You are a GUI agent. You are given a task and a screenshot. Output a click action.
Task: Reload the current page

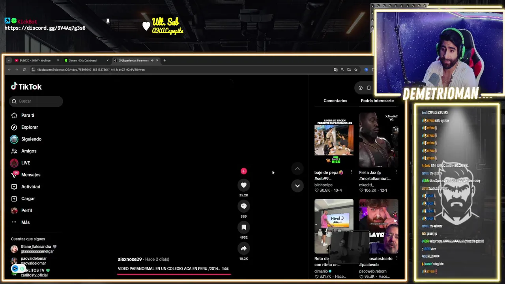[x=24, y=69]
